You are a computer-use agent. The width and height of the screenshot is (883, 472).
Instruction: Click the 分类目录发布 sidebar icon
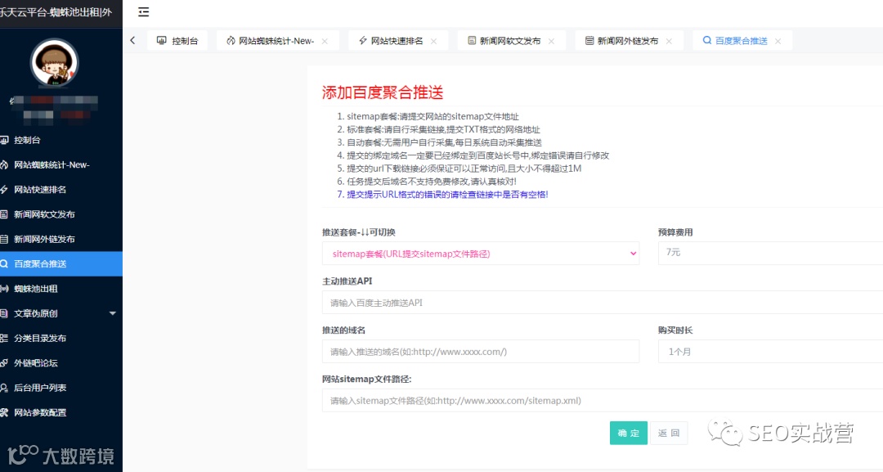tap(4, 339)
